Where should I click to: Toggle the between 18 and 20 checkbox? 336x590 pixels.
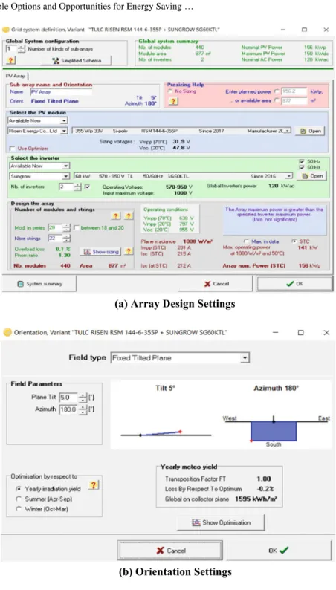(x=77, y=227)
